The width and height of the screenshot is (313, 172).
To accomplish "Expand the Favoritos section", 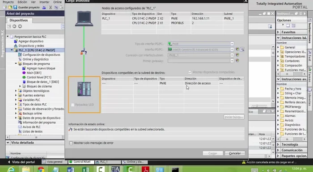I will pyautogui.click(x=278, y=32).
